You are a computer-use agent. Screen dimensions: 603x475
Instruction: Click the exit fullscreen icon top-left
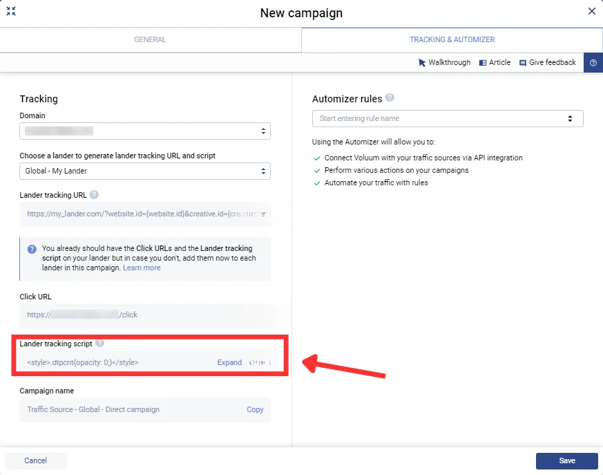[11, 11]
